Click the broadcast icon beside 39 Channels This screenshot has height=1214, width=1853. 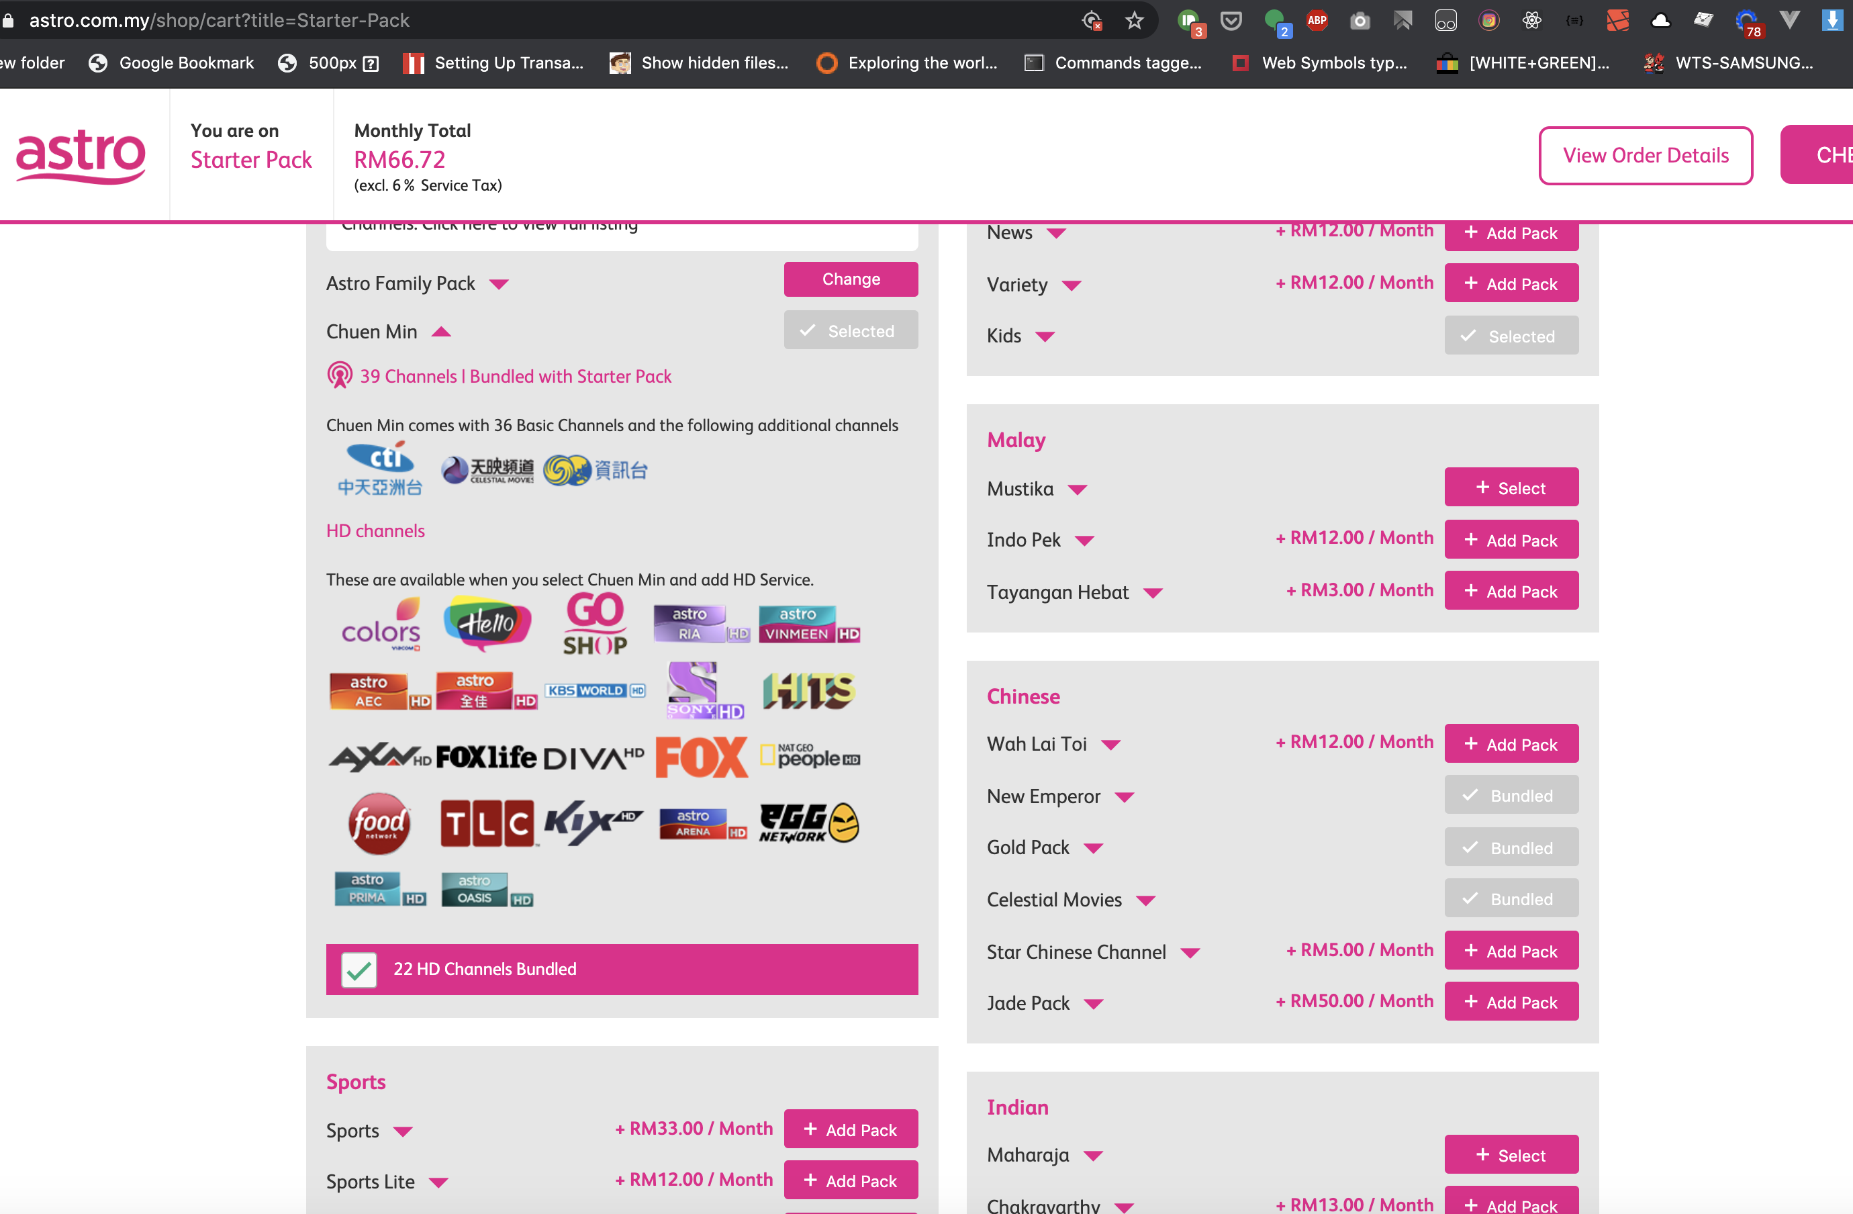[340, 376]
